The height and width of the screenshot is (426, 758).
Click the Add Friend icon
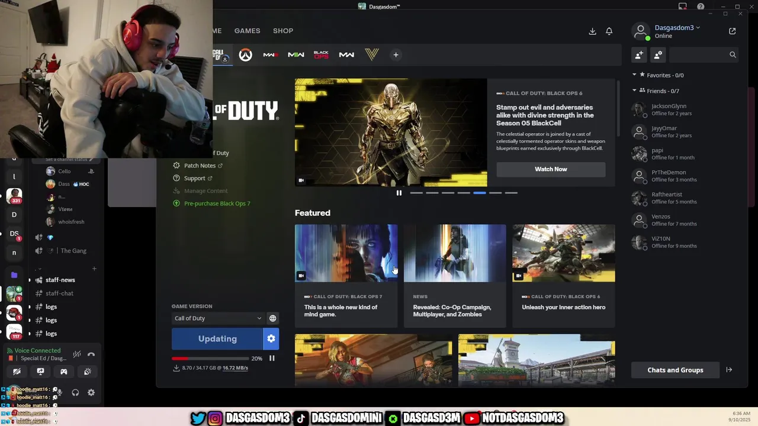coord(639,55)
